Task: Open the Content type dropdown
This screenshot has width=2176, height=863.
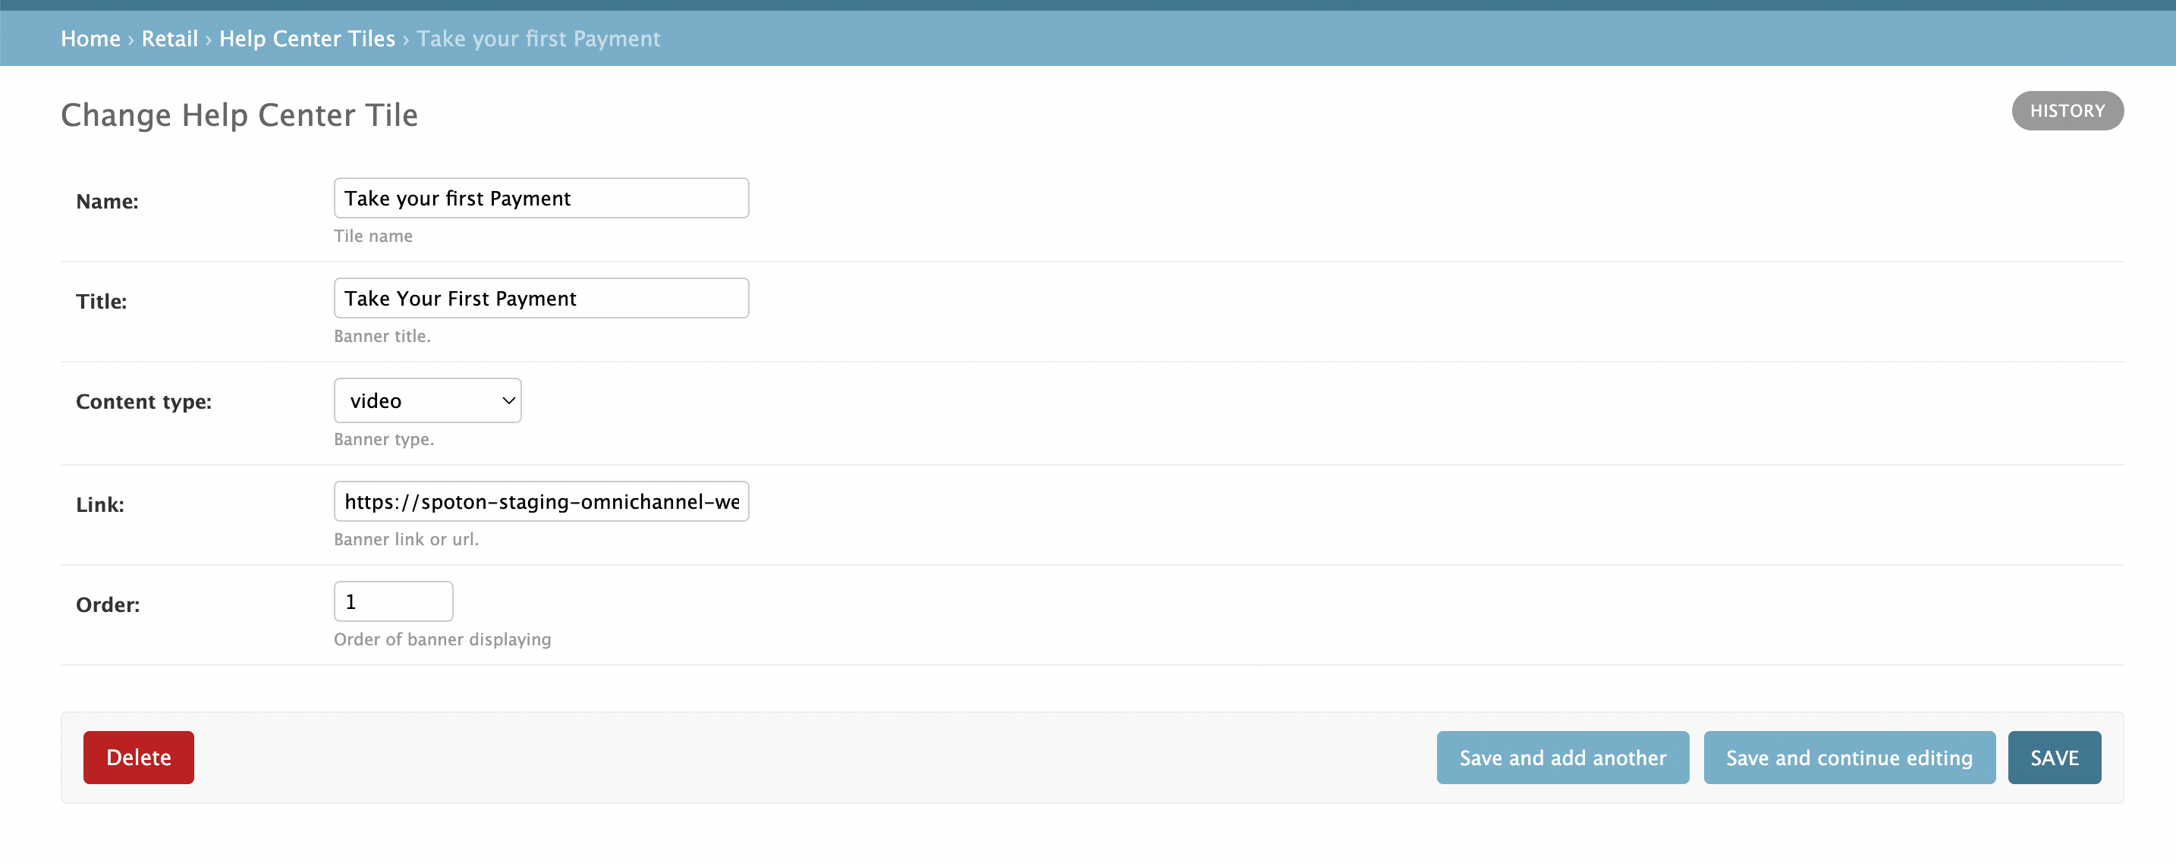Action: [x=428, y=400]
